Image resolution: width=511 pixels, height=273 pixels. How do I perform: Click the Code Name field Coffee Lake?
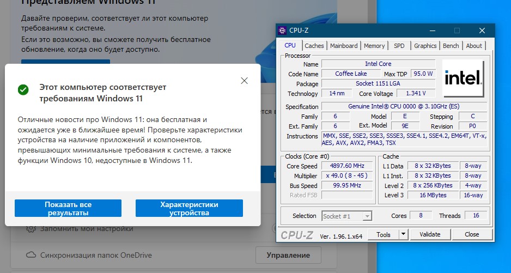coord(351,74)
